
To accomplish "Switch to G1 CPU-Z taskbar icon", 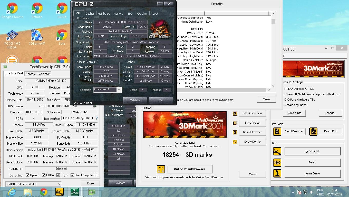I will pyautogui.click(x=75, y=192).
